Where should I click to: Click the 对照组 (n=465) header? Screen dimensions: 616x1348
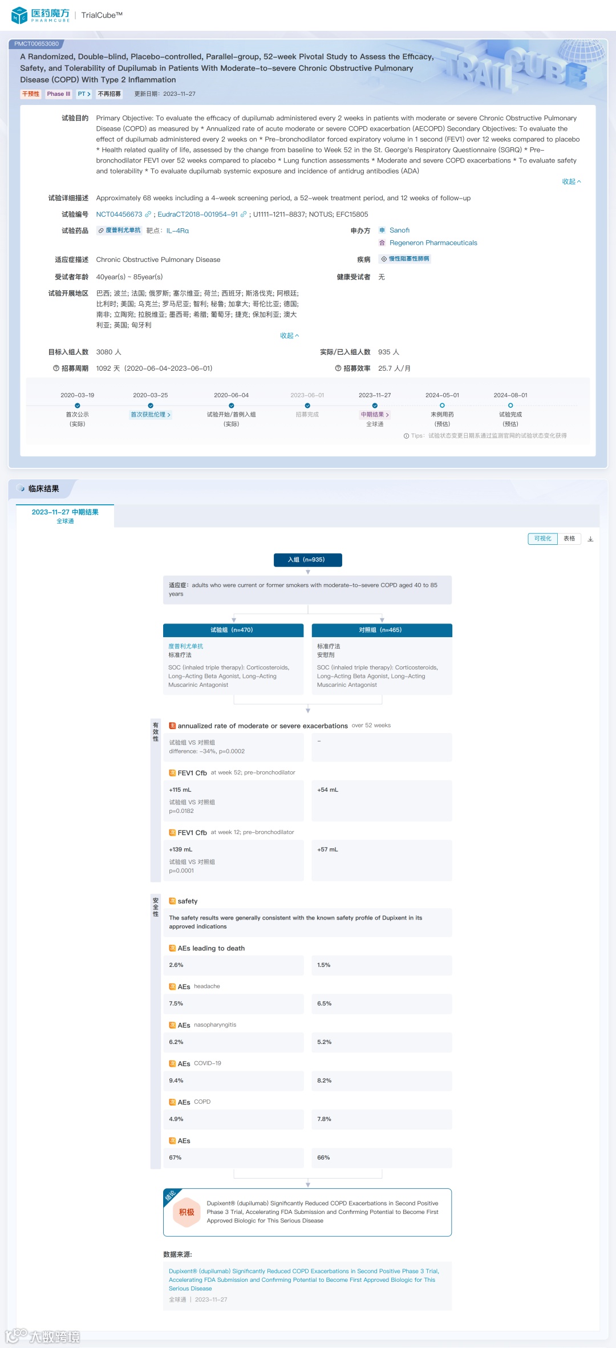(x=382, y=630)
